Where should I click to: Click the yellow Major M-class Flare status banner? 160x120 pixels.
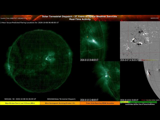click(20, 103)
